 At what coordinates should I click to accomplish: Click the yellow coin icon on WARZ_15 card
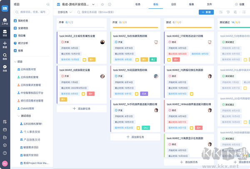click(192, 94)
